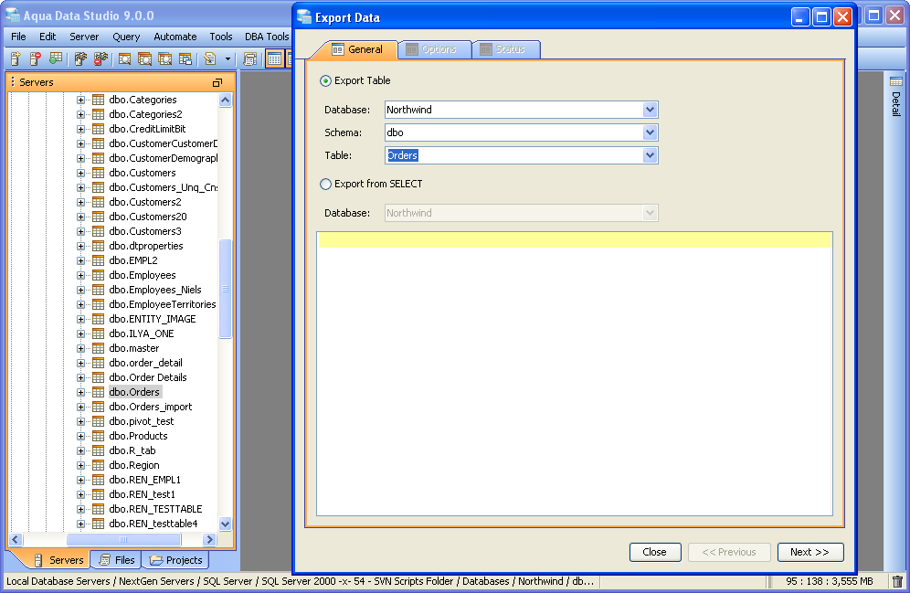
Task: Open the File menu
Action: point(18,37)
